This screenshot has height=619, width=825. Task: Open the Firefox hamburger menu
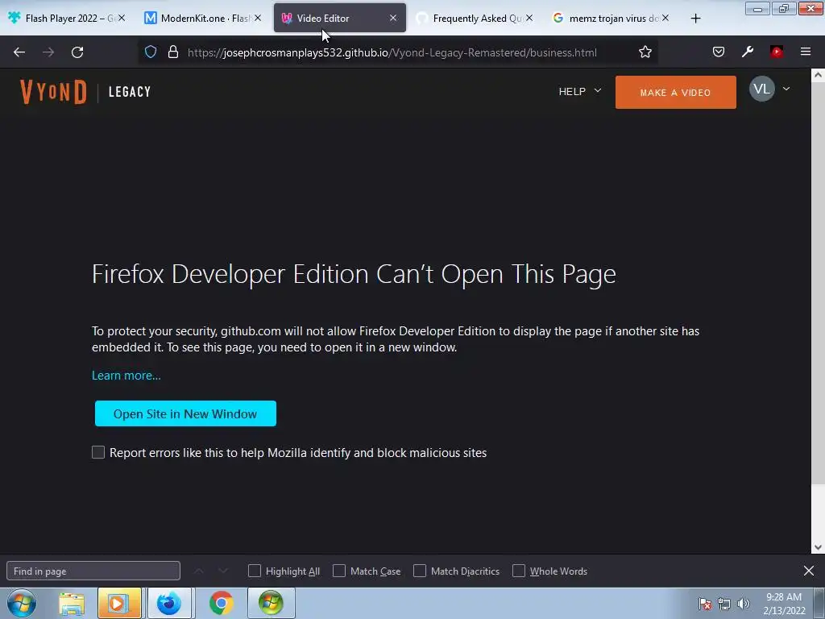[x=806, y=52]
